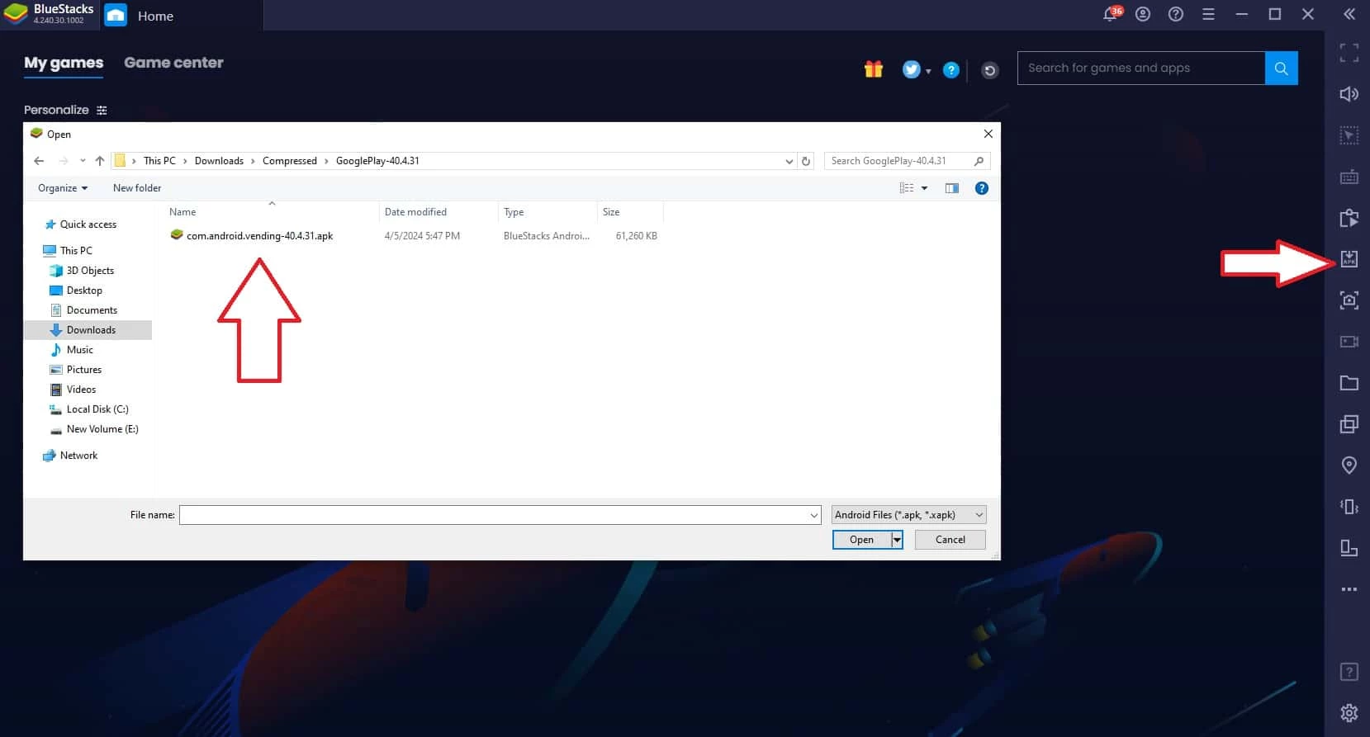
Task: Open the BlueStacks screenshot tool
Action: tap(1349, 300)
